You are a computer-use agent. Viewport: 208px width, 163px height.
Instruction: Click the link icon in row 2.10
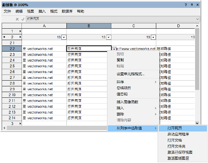[x=24, y=95]
